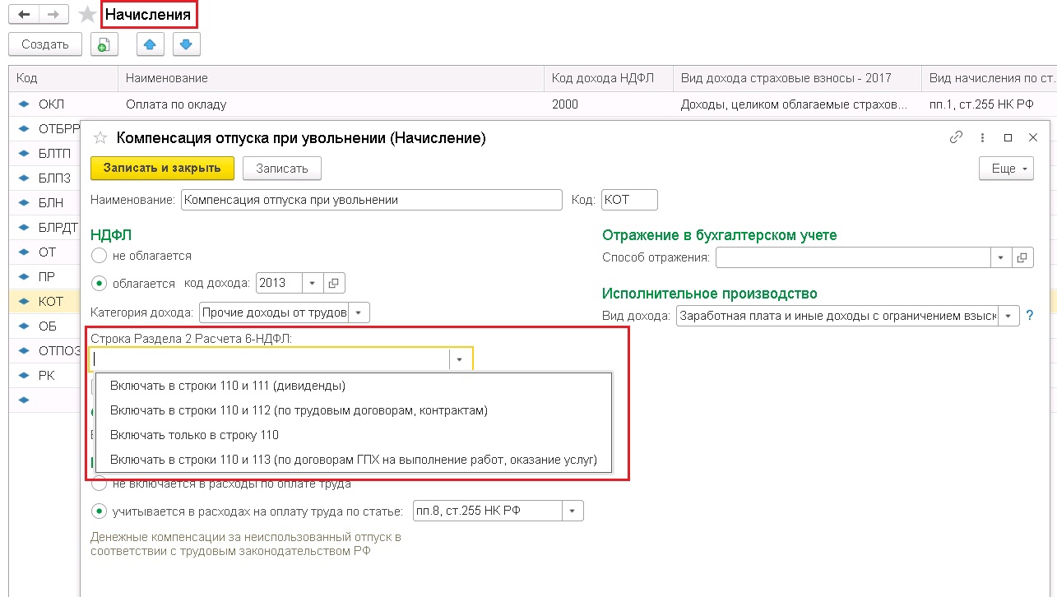Sort by Вид дохода страховые взносы header
The width and height of the screenshot is (1057, 597).
(797, 78)
